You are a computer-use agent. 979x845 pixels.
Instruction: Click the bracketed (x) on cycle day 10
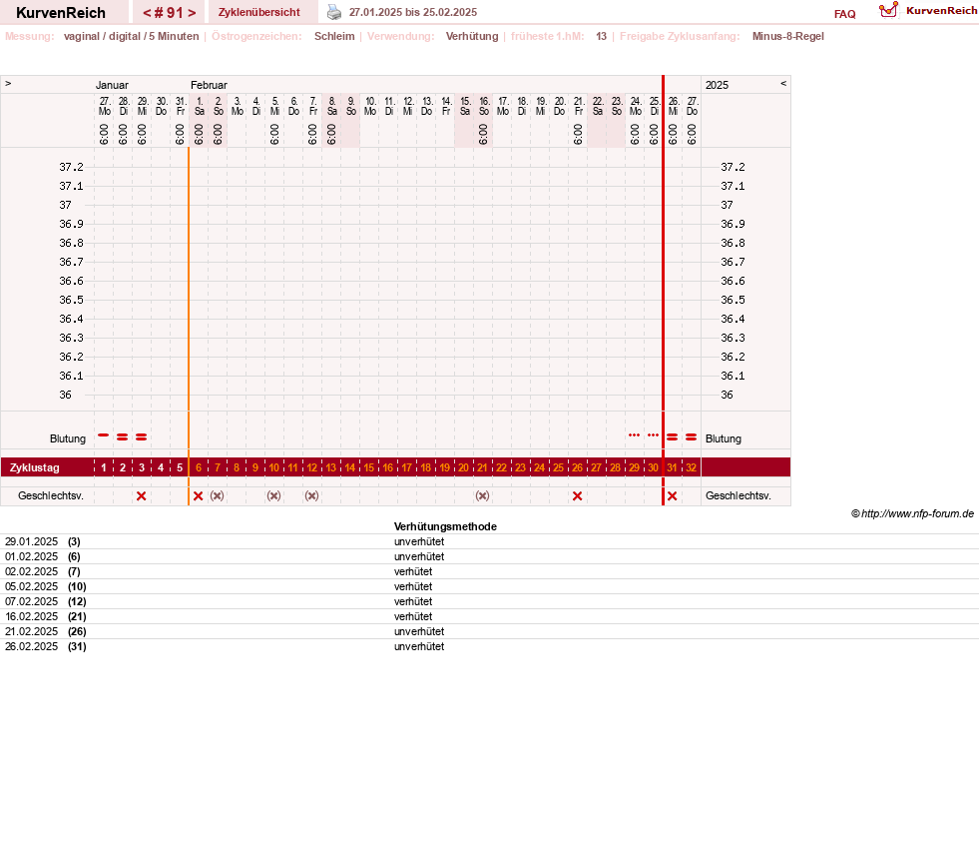pyautogui.click(x=273, y=495)
